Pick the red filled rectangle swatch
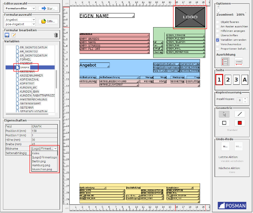 [240, 123]
